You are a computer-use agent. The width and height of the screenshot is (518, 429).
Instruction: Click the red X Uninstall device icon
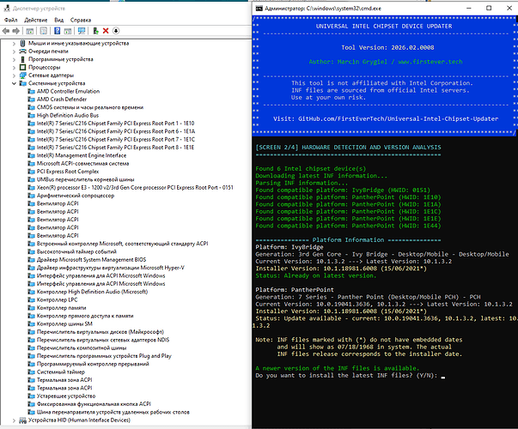(106, 31)
